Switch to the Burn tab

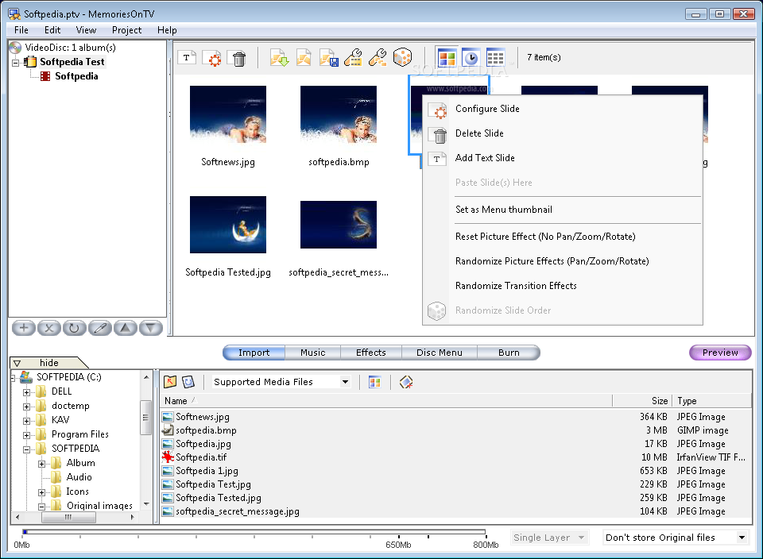pyautogui.click(x=509, y=353)
